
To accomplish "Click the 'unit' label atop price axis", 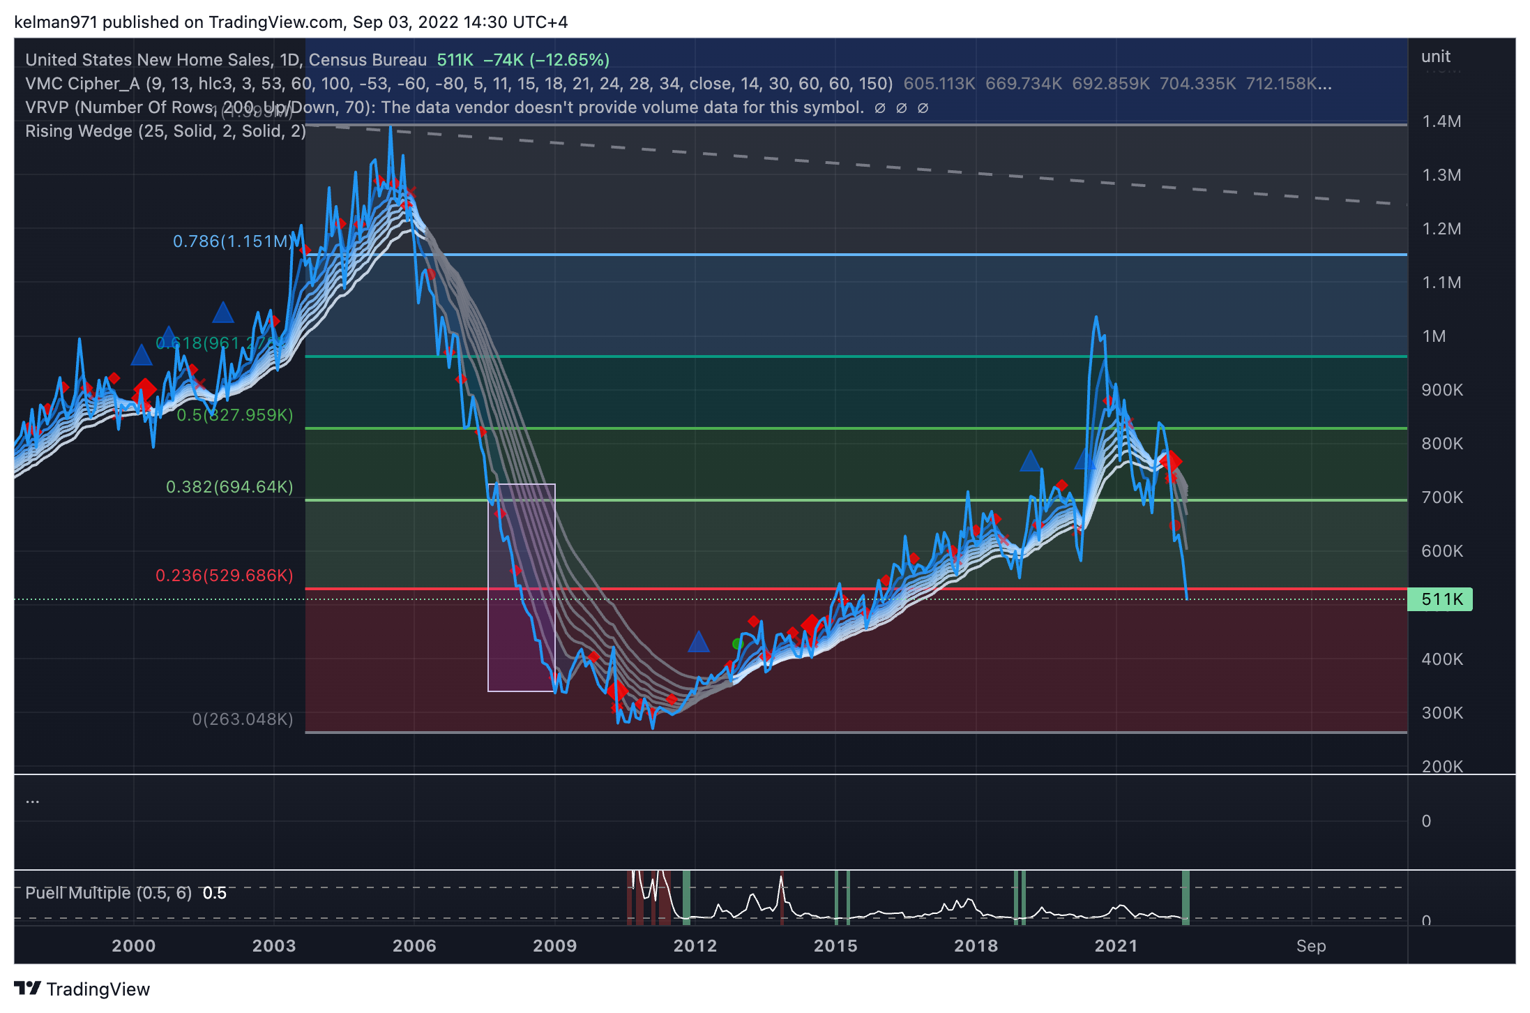I will click(x=1436, y=57).
